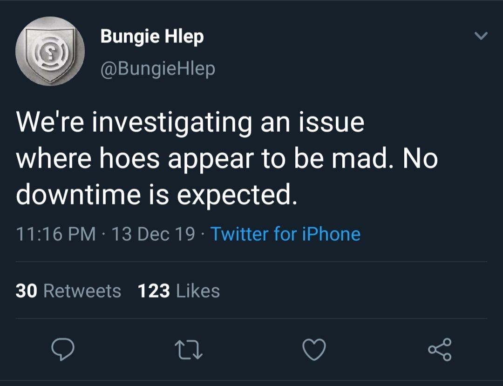The image size is (503, 386).
Task: Like the tweet with the heart icon
Action: [x=314, y=350]
